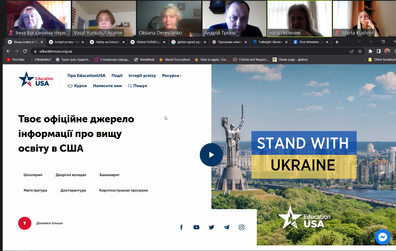Switch to the Fulbright Ukraine tab
The image size is (396, 251).
tap(270, 42)
